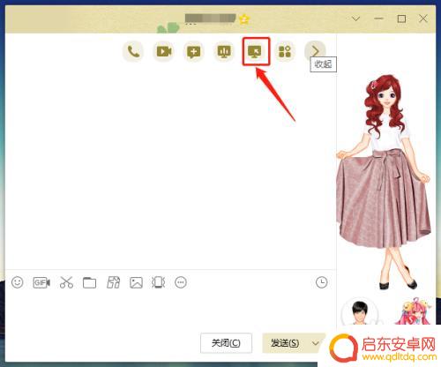Minimize the chat window
This screenshot has height=367, width=441.
pos(378,19)
